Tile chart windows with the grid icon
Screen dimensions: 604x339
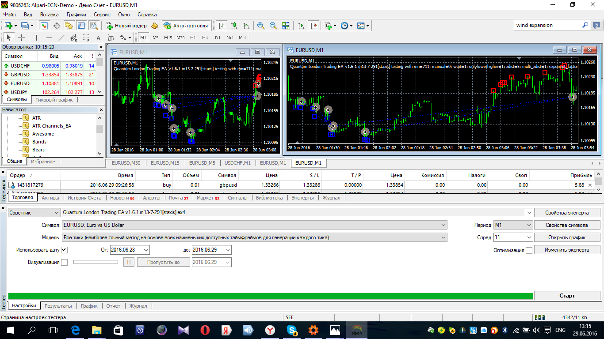point(286,26)
